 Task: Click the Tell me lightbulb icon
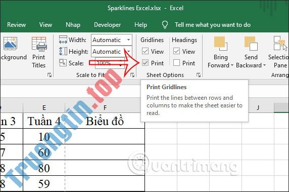pos(165,25)
